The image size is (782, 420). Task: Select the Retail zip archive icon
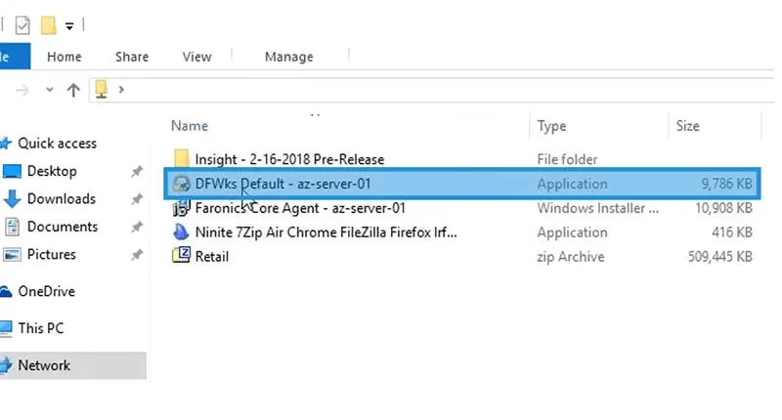pyautogui.click(x=181, y=256)
